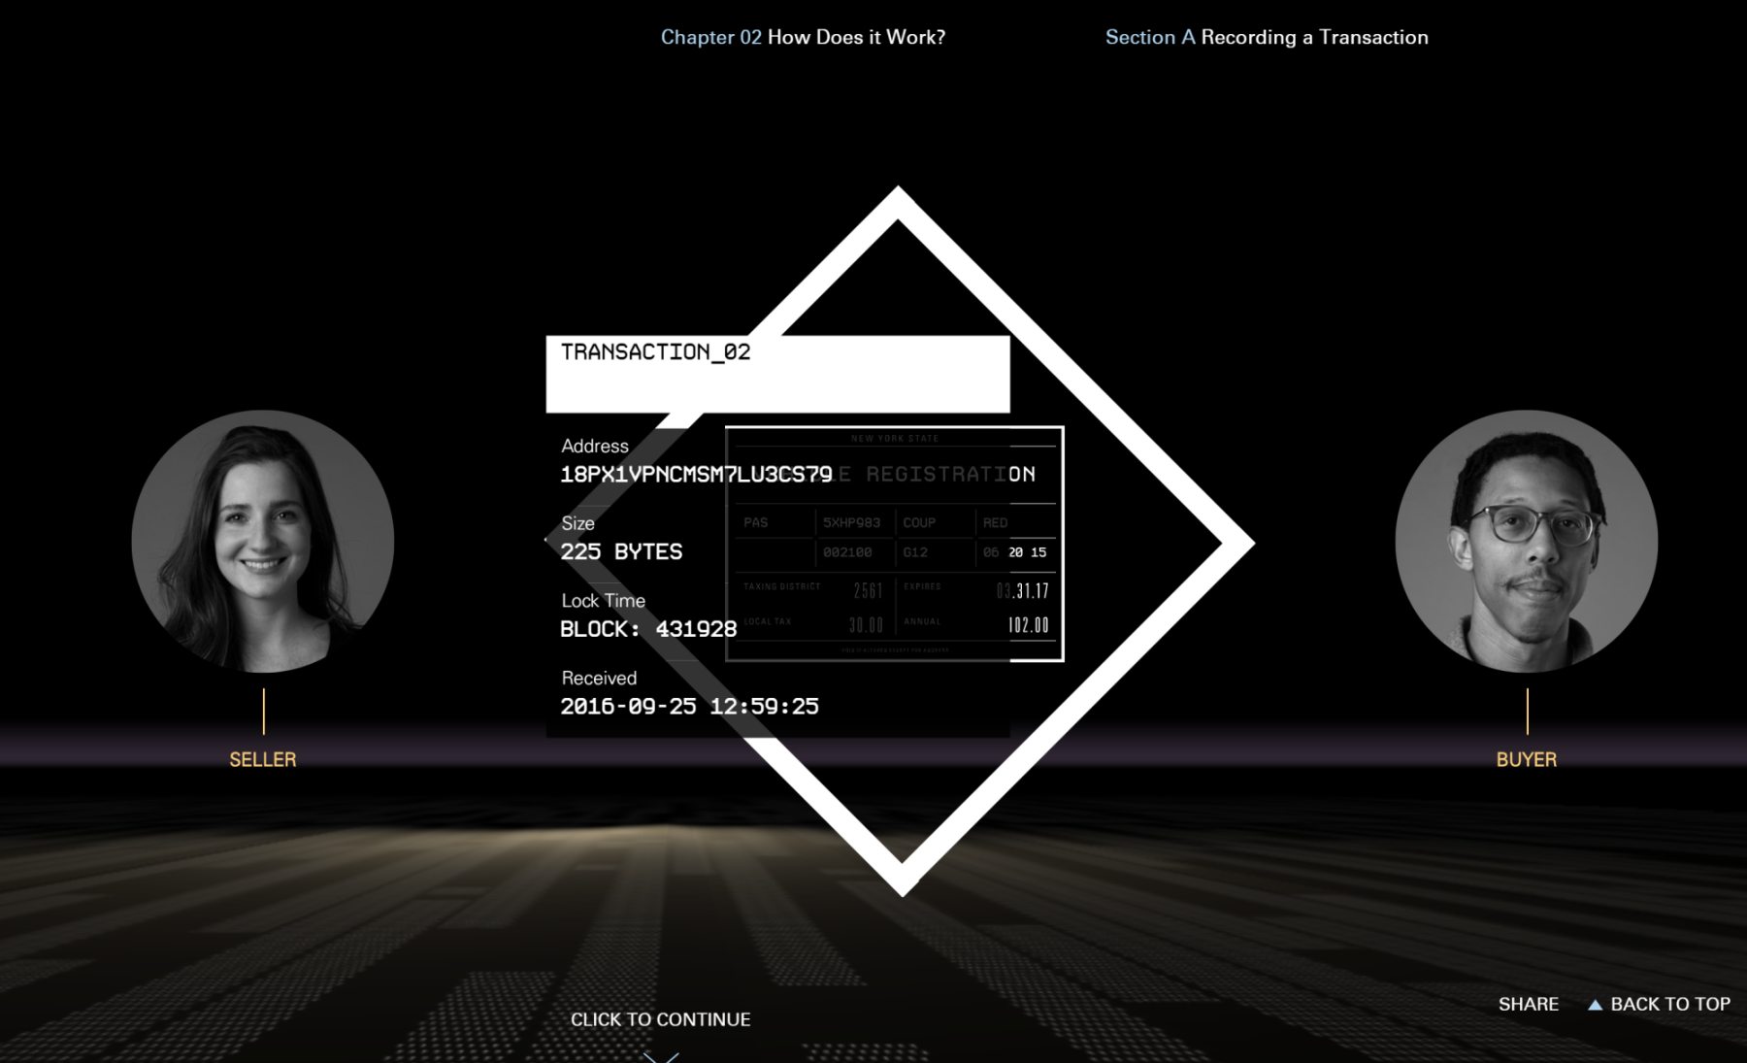
Task: Click the BACK TO TOP link
Action: click(1669, 1004)
